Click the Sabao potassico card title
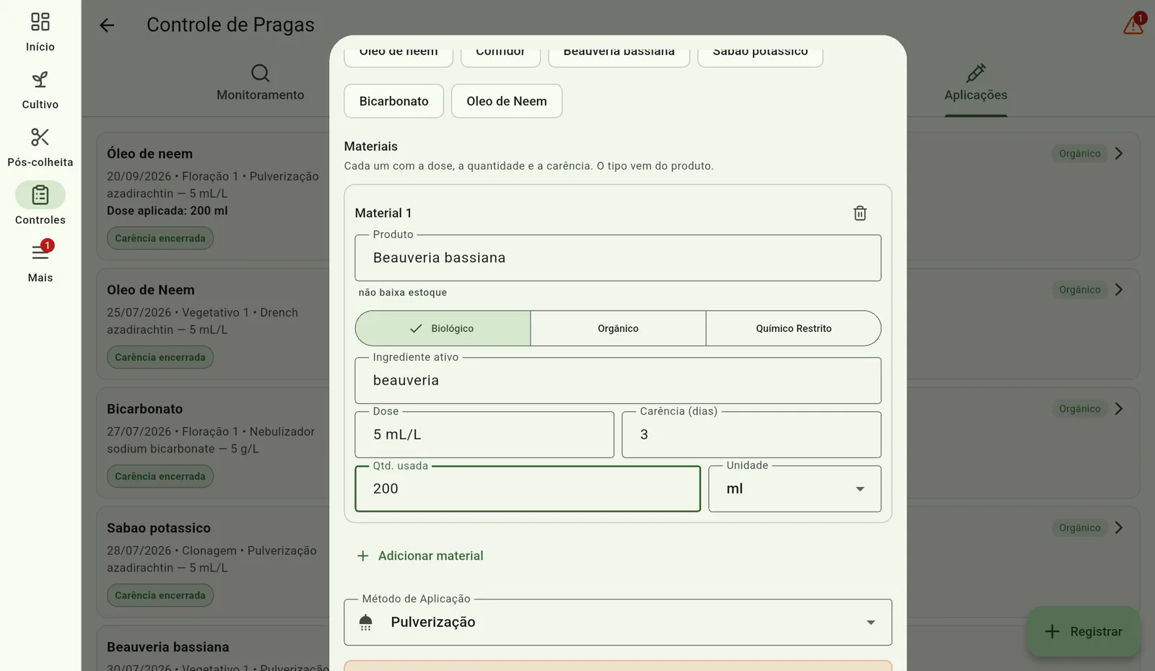Viewport: 1155px width, 671px height. [x=159, y=528]
